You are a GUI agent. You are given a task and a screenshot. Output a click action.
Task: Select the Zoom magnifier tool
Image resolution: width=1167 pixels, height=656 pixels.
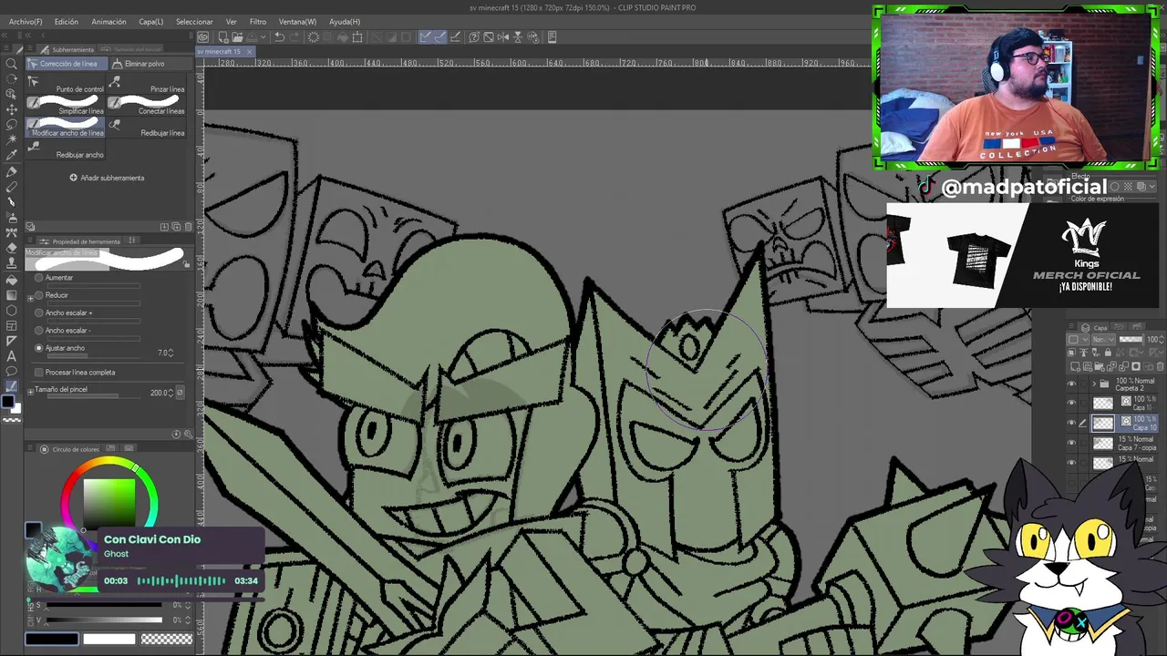pyautogui.click(x=12, y=64)
